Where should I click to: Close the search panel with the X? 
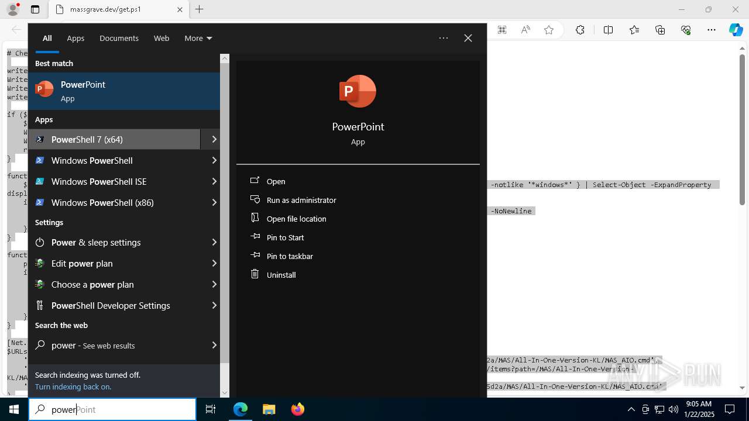point(468,38)
